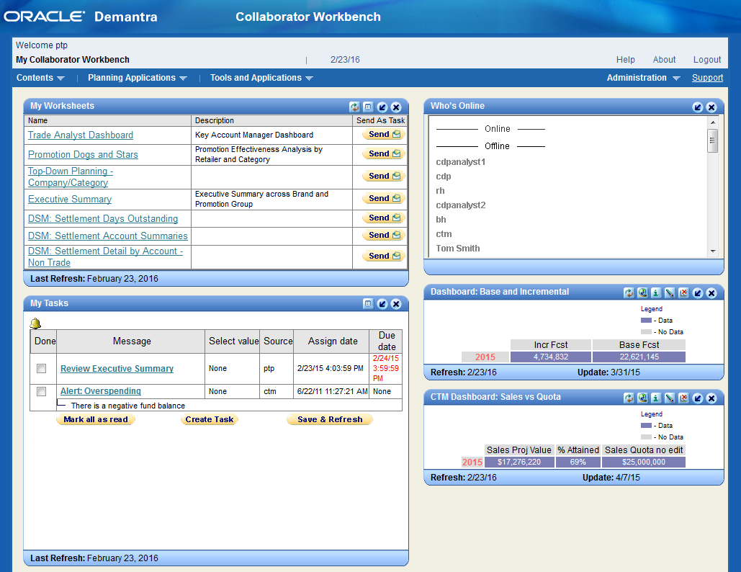This screenshot has height=572, width=741.
Task: Expand the Administration menu
Action: tap(643, 78)
